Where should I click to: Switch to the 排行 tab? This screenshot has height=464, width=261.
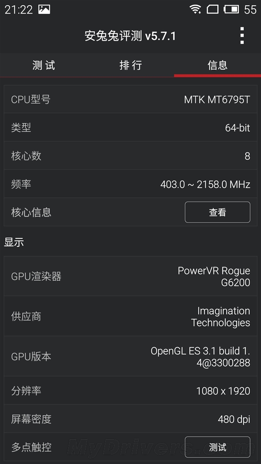[x=130, y=65]
